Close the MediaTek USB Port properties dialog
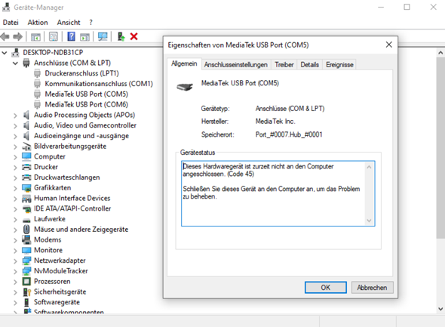This screenshot has width=445, height=327. tap(389, 45)
